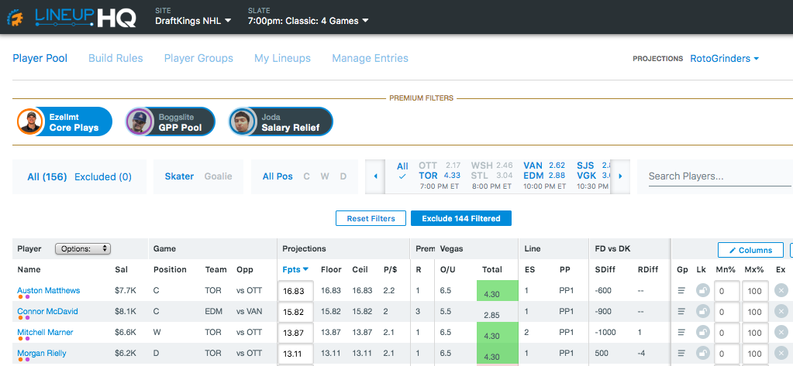Edit Connor McDavid Mx% field
The image size is (793, 366).
[755, 312]
